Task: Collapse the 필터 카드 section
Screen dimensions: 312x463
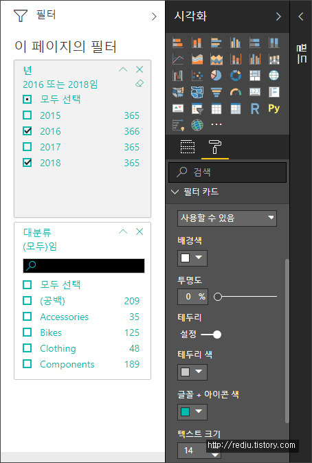Action: coord(175,192)
